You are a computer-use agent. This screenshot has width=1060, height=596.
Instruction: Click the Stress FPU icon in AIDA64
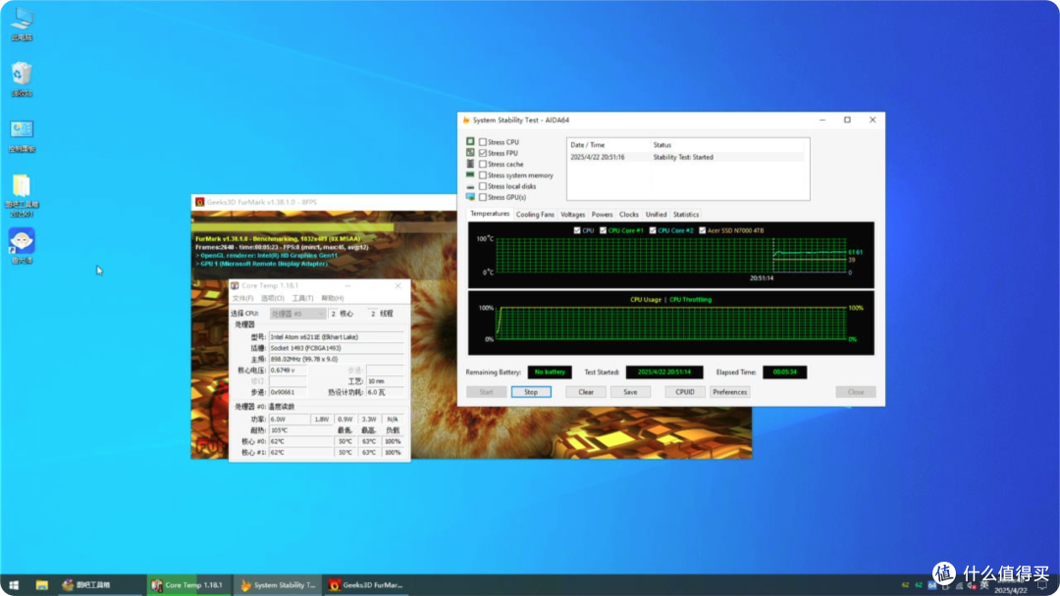(470, 153)
